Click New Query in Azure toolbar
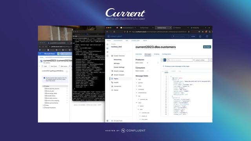This screenshot has height=141, width=251. click(53, 66)
